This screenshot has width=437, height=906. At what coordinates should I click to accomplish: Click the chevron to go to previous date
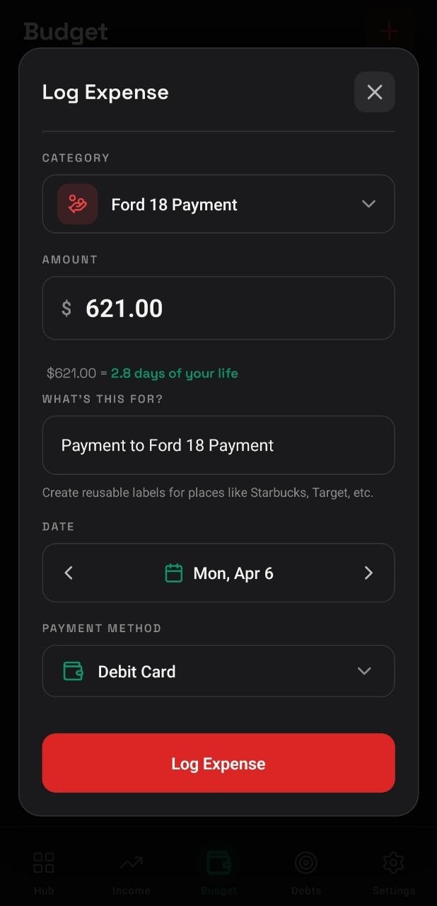(68, 573)
